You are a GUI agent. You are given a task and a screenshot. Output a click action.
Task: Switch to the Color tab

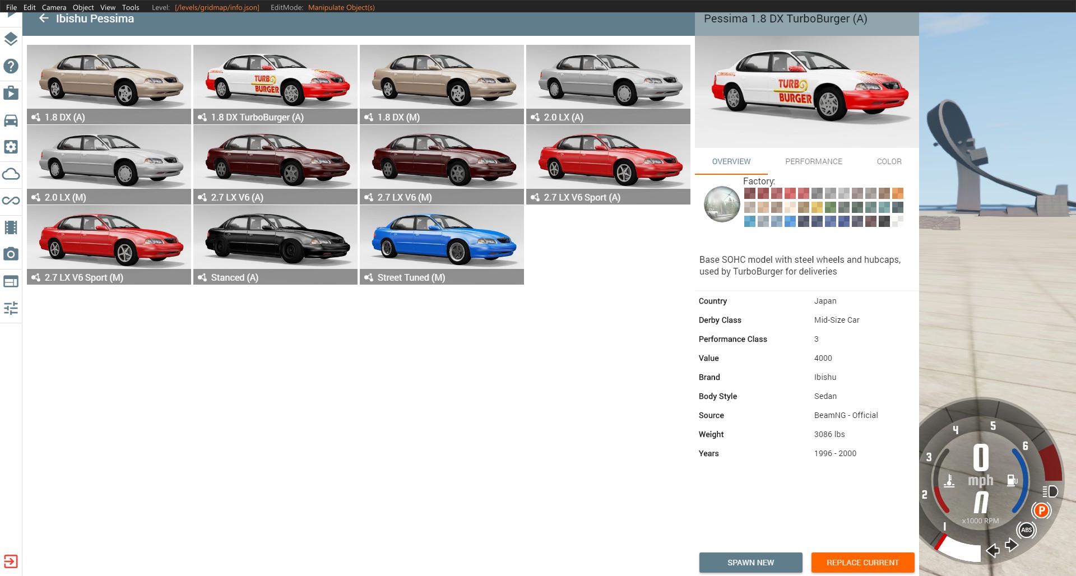[889, 161]
